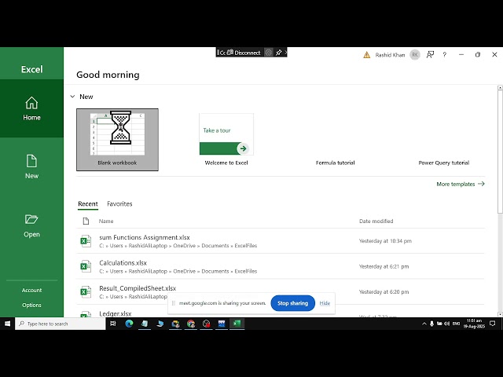Click the microphone tray icon

tap(431, 324)
